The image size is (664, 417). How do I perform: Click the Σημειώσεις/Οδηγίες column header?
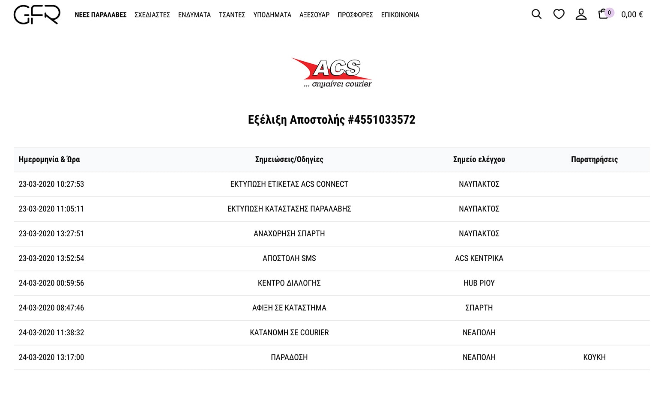click(x=289, y=159)
